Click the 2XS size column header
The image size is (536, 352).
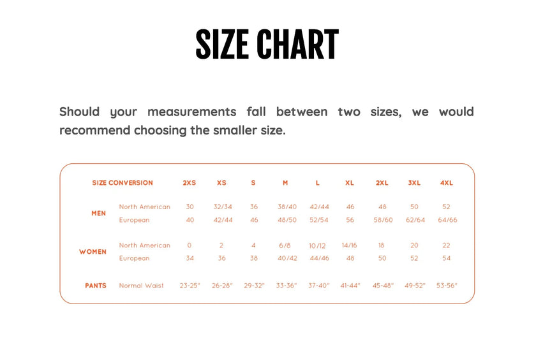click(190, 183)
